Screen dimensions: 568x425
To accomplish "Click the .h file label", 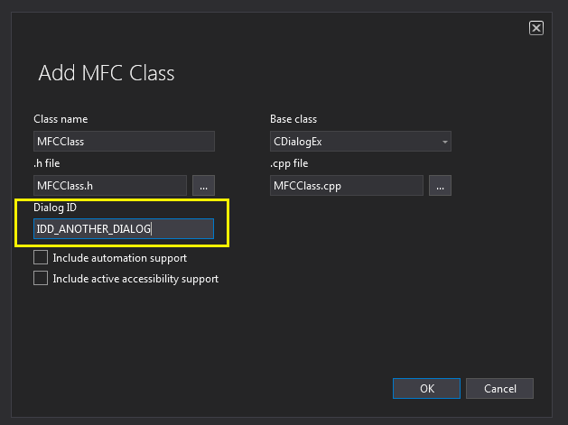I will [x=47, y=163].
